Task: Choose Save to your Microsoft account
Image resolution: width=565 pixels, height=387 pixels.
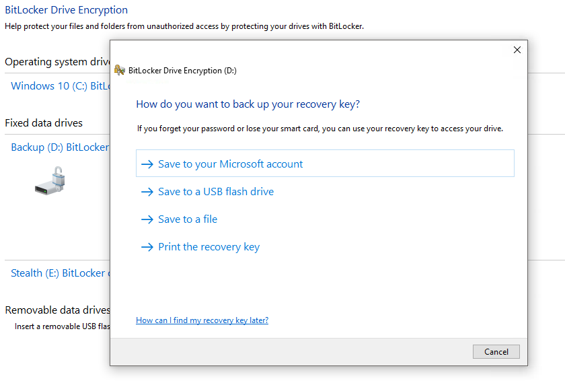Action: (x=325, y=164)
